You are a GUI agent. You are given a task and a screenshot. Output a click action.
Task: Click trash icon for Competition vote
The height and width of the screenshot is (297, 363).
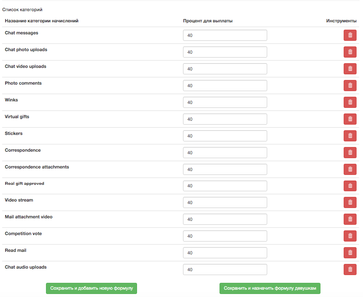click(350, 236)
